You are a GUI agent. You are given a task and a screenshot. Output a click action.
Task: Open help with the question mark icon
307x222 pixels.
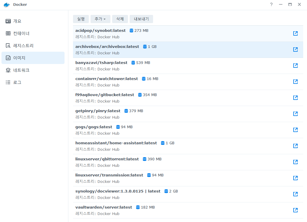(x=271, y=4)
